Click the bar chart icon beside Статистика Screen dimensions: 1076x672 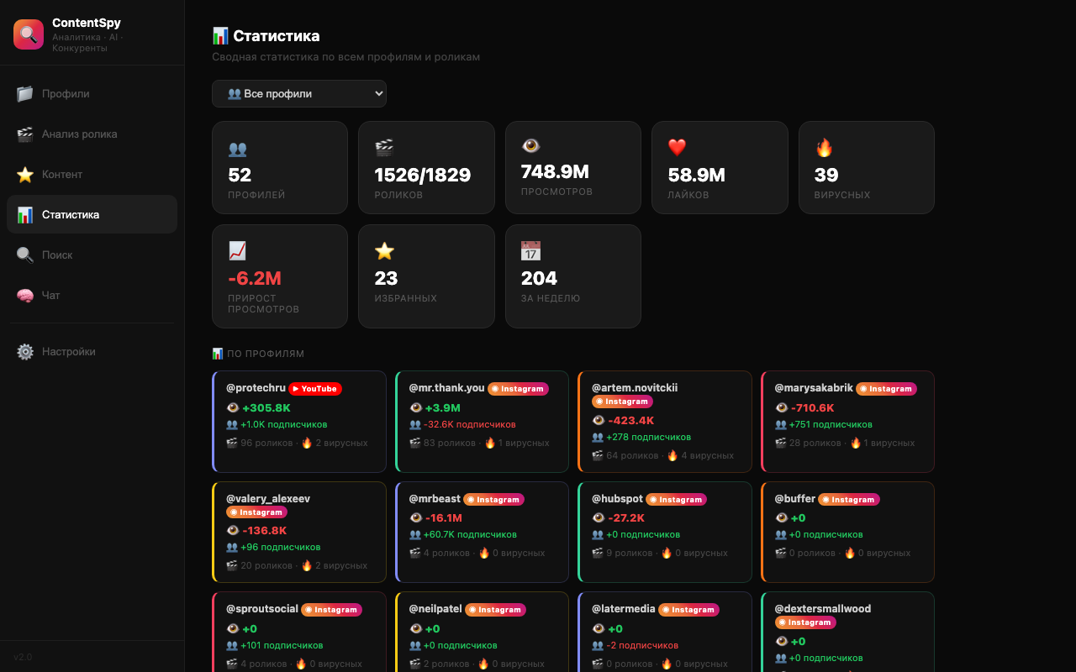pos(25,215)
